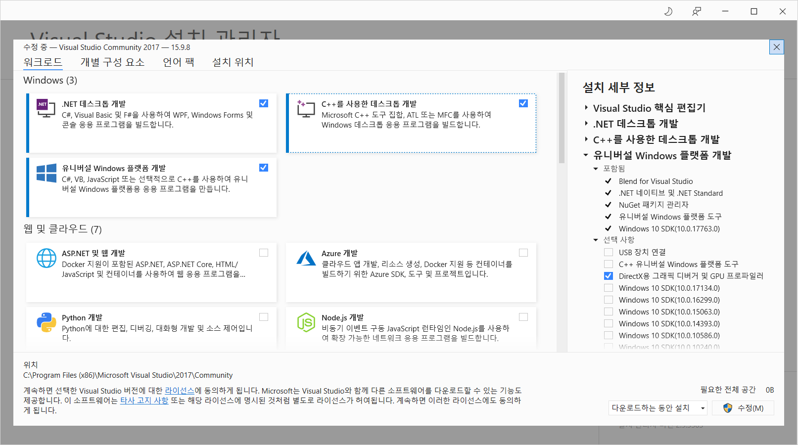Enable the USB 장치 연결 option
This screenshot has width=798, height=445.
point(609,252)
